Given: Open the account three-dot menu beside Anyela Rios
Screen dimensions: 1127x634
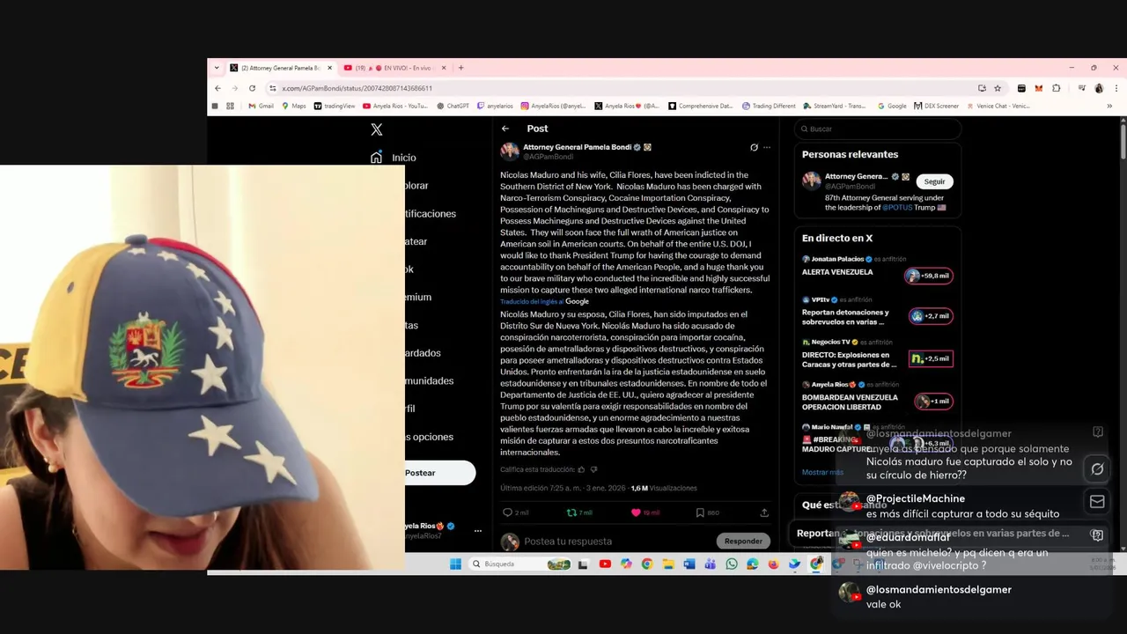Looking at the screenshot, I should click(x=478, y=531).
